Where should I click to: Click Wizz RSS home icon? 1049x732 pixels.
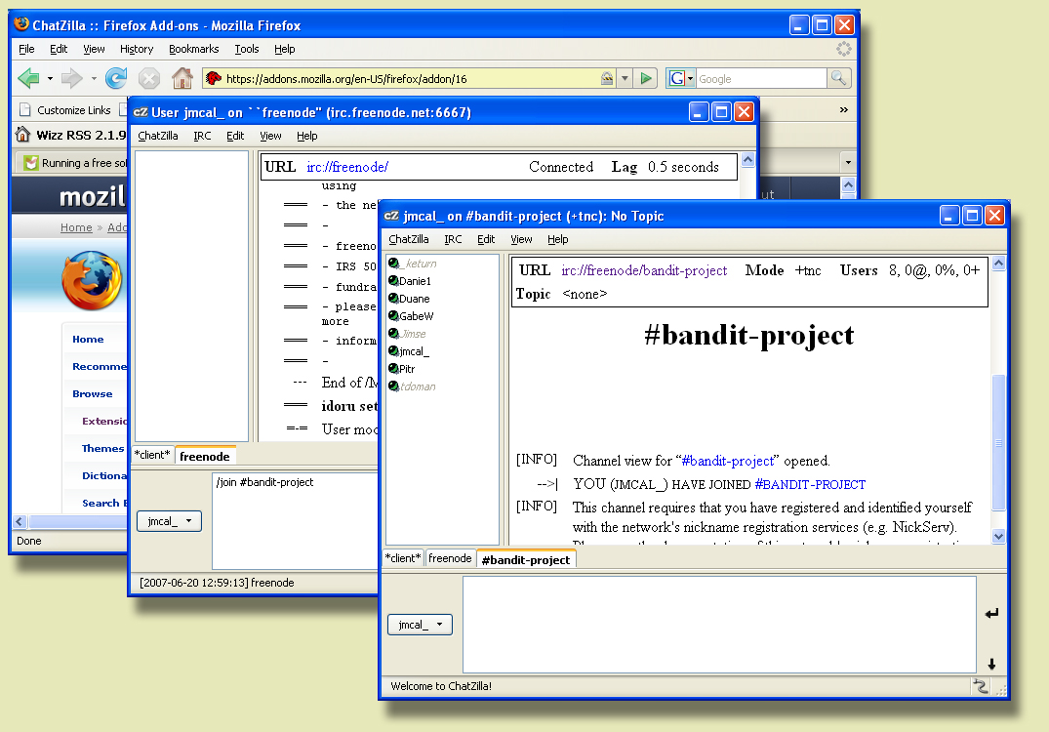pos(22,135)
